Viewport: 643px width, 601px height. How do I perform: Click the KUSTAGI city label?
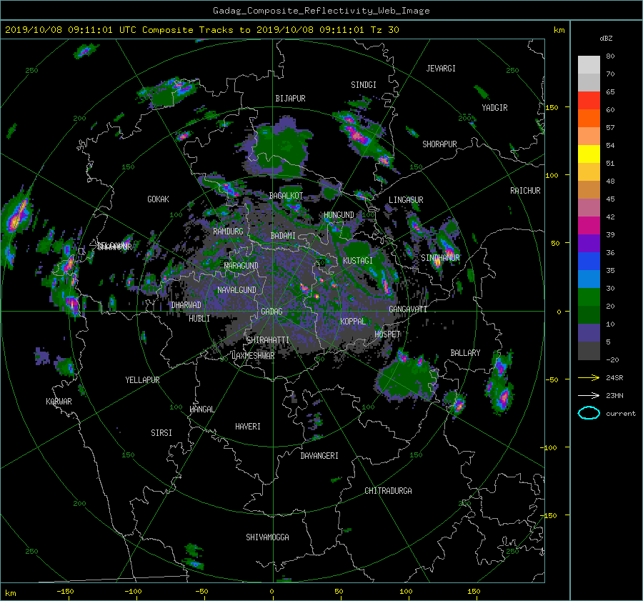pos(358,261)
